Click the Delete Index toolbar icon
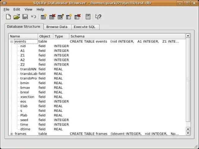This screenshot has height=149, width=199. pyautogui.click(x=77, y=17)
